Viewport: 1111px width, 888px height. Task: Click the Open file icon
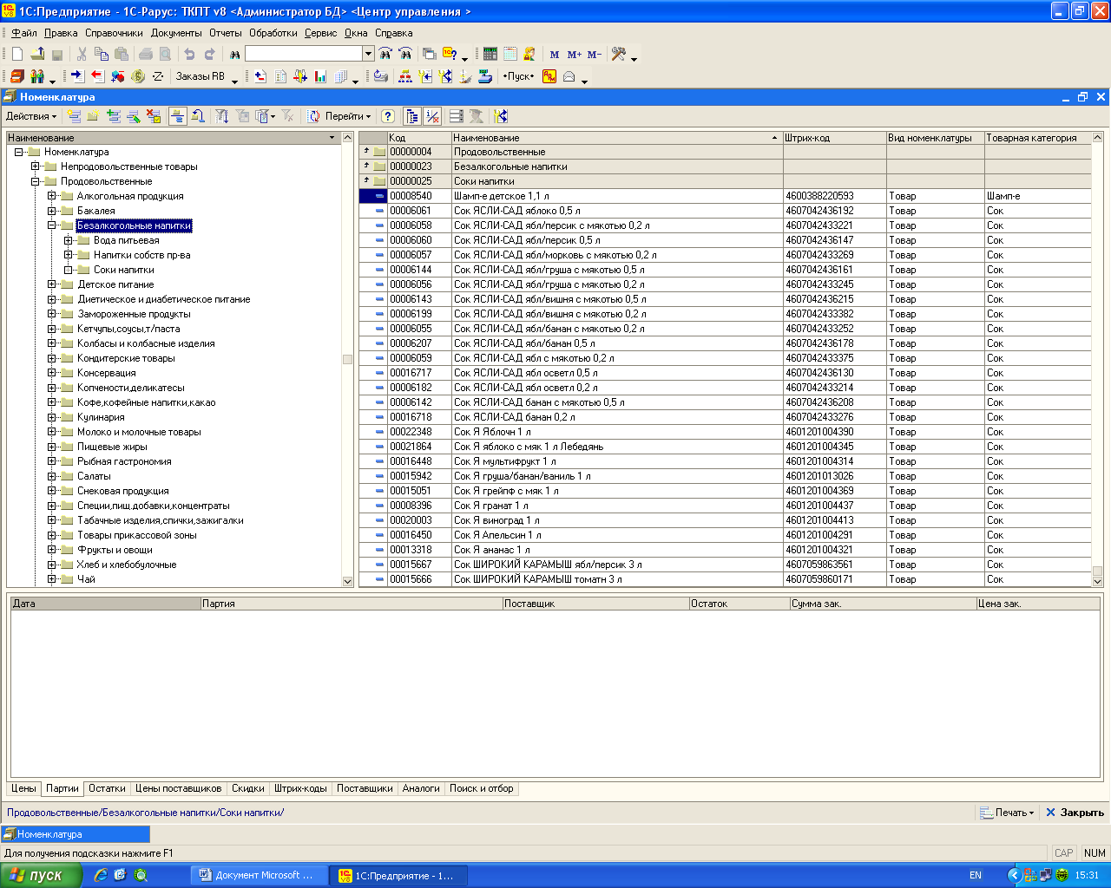[x=37, y=54]
